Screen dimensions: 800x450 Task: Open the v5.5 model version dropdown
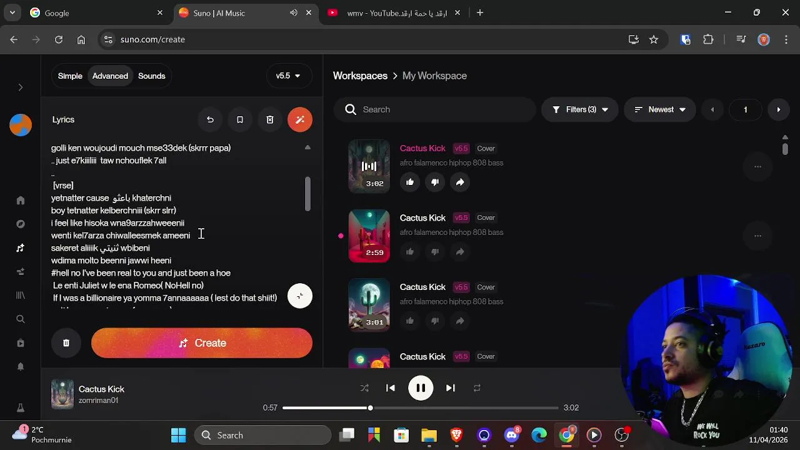288,76
